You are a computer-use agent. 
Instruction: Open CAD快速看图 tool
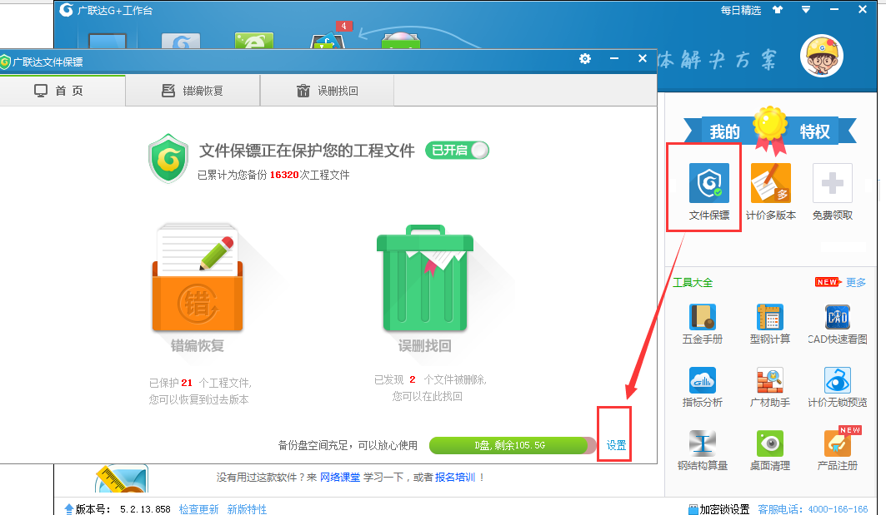tap(838, 316)
